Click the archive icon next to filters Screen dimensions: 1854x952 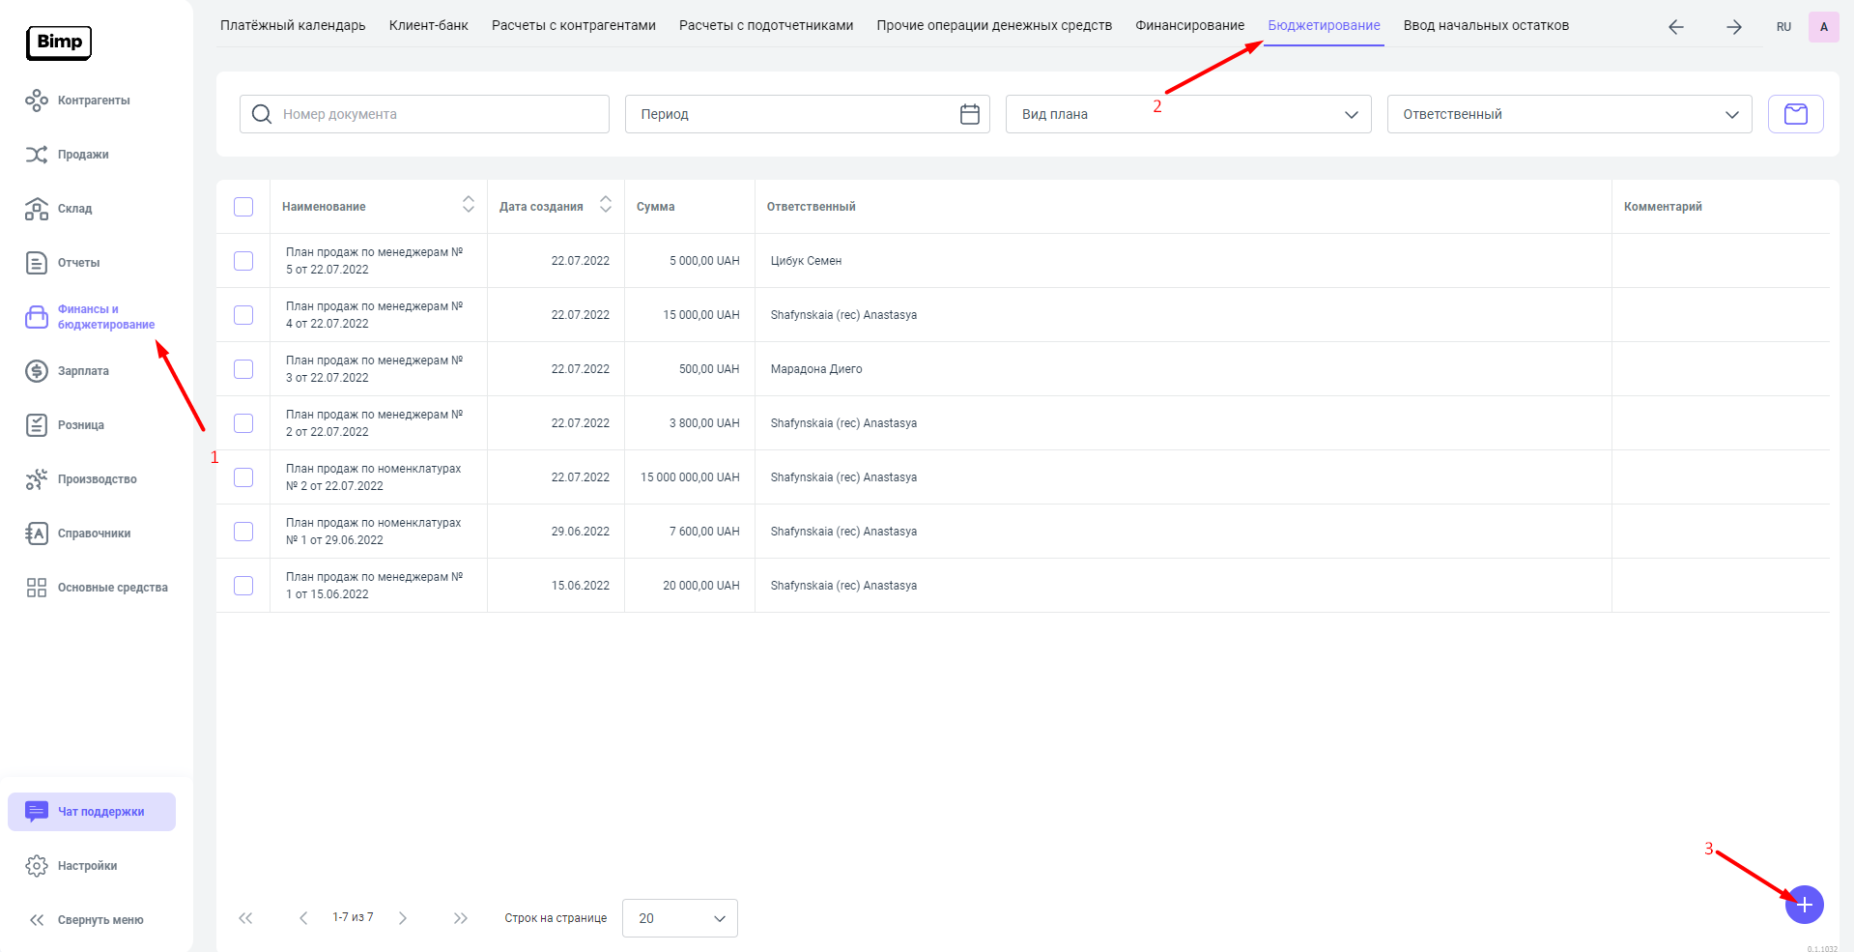click(1795, 114)
